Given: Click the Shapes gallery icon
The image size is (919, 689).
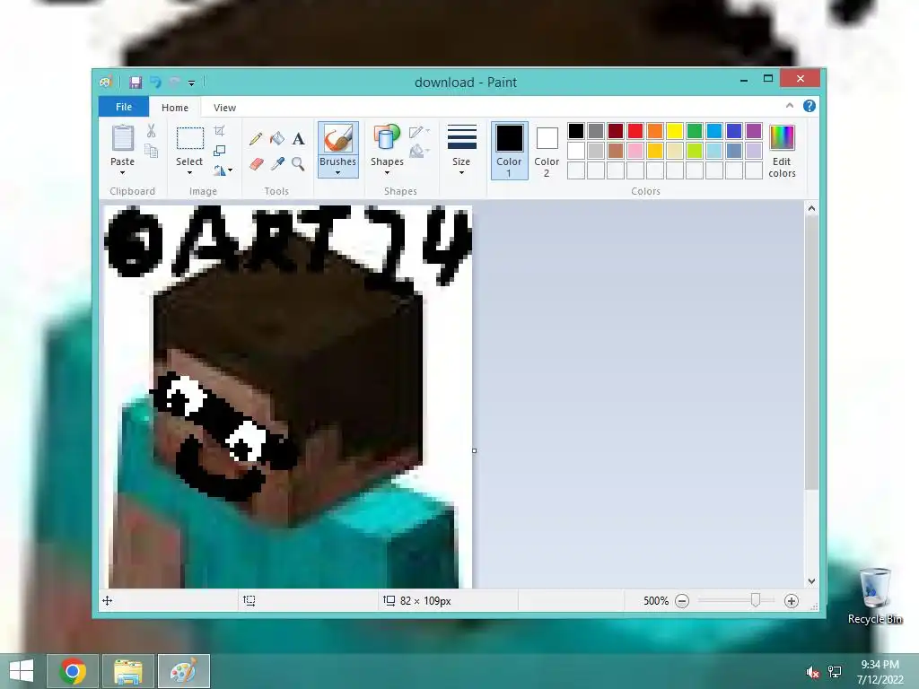Looking at the screenshot, I should [386, 138].
